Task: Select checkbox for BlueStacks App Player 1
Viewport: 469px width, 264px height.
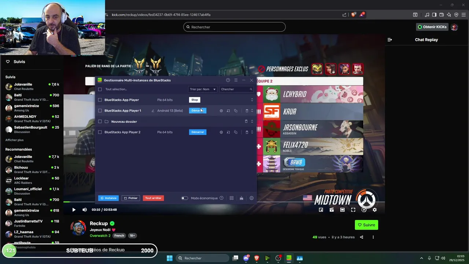Action: click(100, 111)
